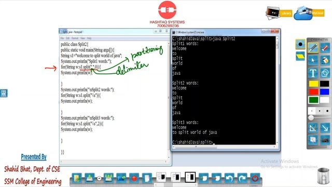Open the Format menu in Notepad
Viewport: 332px width, 187px height.
click(75, 38)
